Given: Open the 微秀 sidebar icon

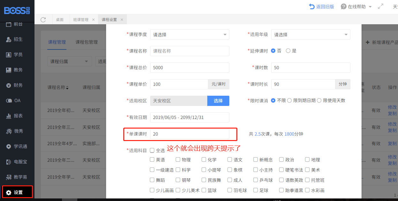Looking at the screenshot, I should 9,131.
